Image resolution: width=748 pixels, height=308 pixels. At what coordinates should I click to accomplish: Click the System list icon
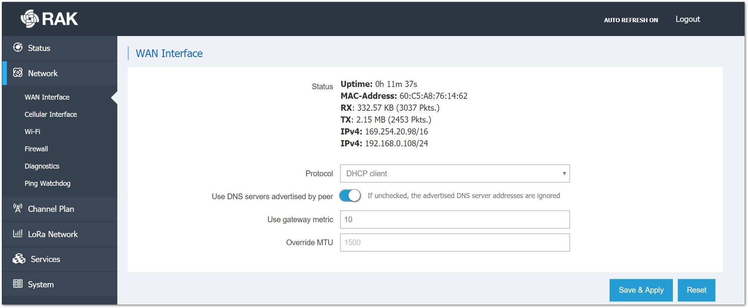click(x=18, y=283)
